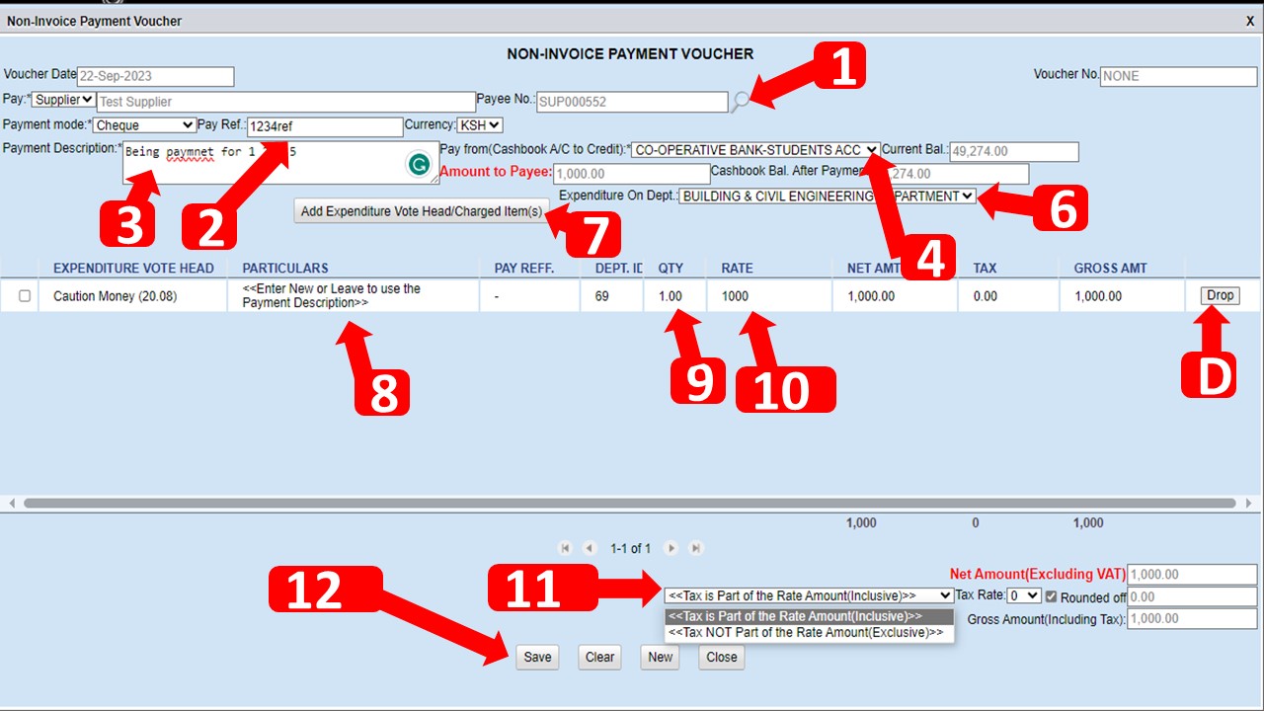Tick the Caution Money row checkbox

tap(25, 296)
